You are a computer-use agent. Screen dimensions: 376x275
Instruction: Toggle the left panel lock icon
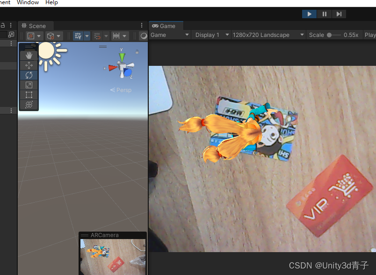click(3, 25)
